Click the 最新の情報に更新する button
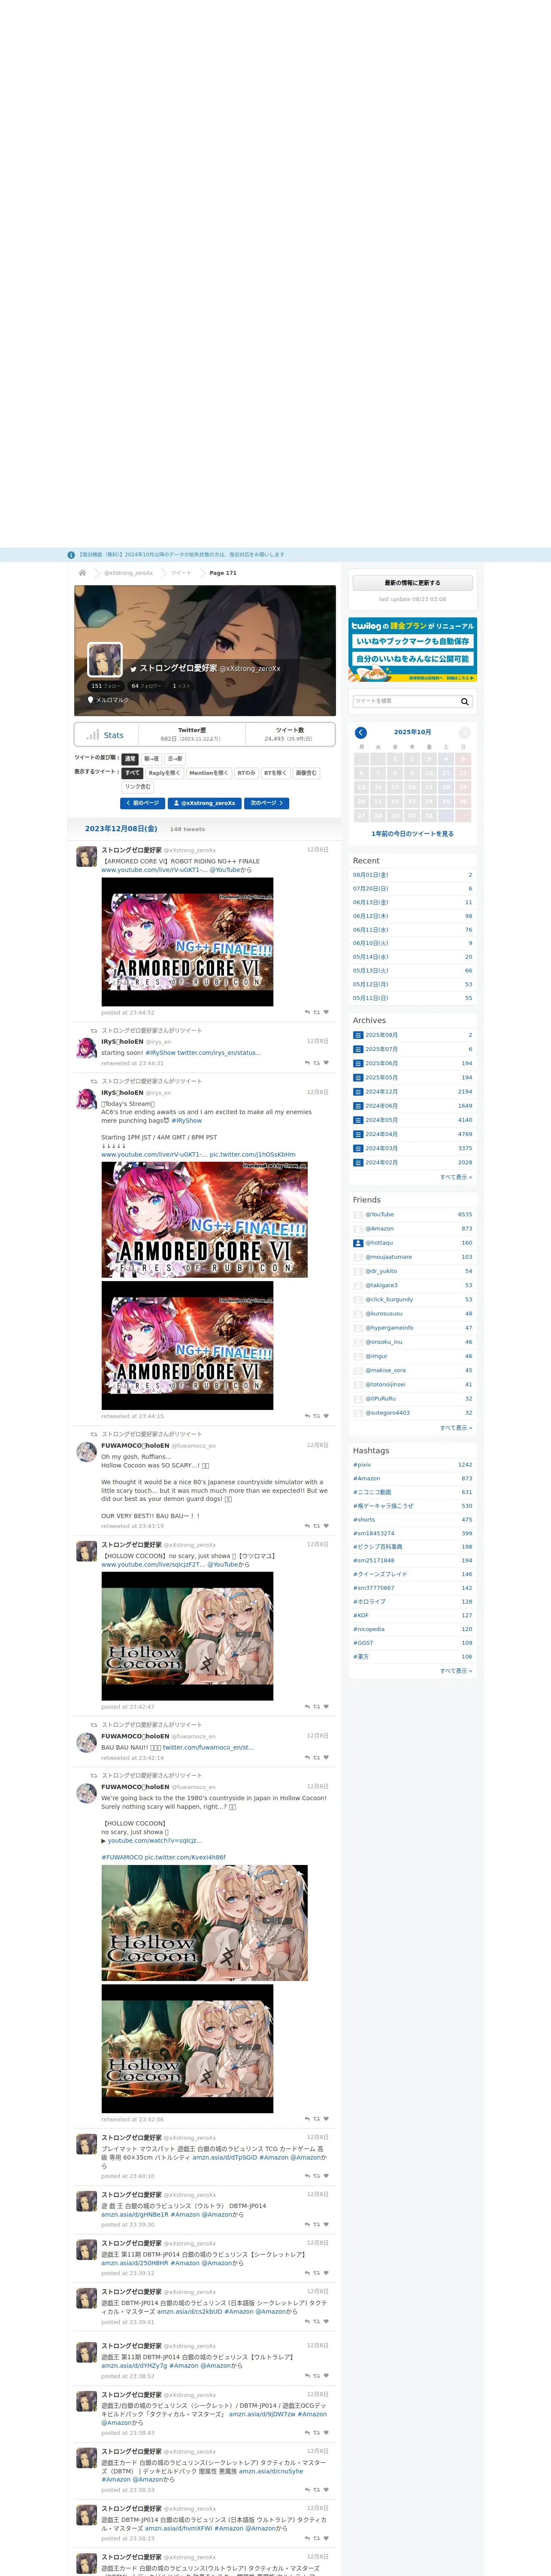The width and height of the screenshot is (551, 2576). [412, 583]
